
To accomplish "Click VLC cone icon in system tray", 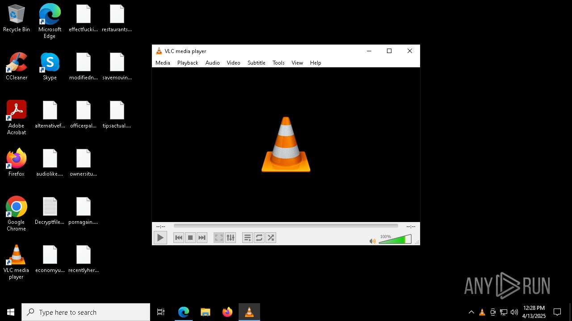I will [x=482, y=312].
